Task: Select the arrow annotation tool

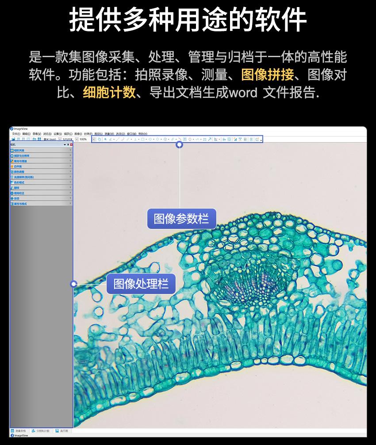Action: pos(210,139)
